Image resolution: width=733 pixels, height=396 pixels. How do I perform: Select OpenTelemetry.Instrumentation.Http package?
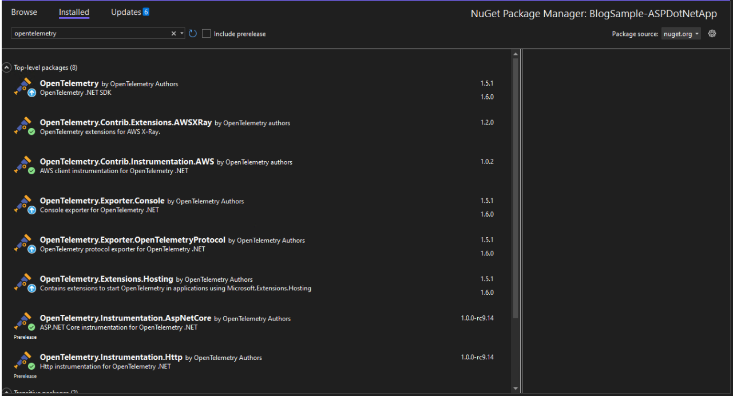click(x=111, y=357)
